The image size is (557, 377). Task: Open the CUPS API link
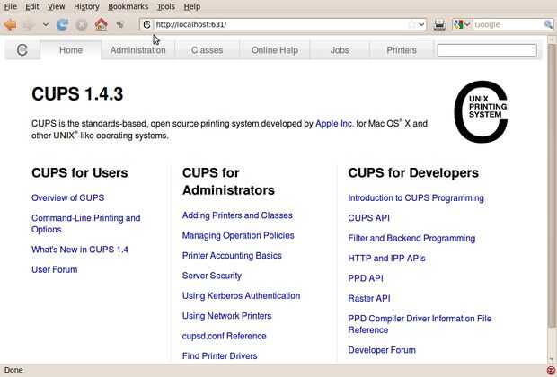pyautogui.click(x=368, y=218)
